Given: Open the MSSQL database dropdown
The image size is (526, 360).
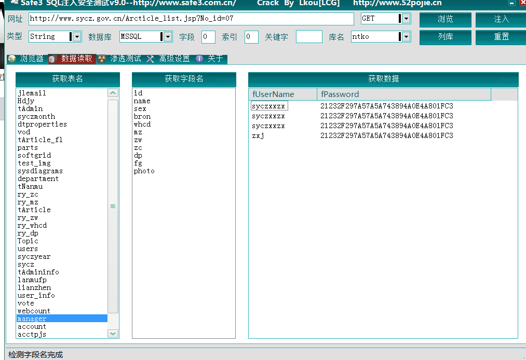Looking at the screenshot, I should 168,36.
